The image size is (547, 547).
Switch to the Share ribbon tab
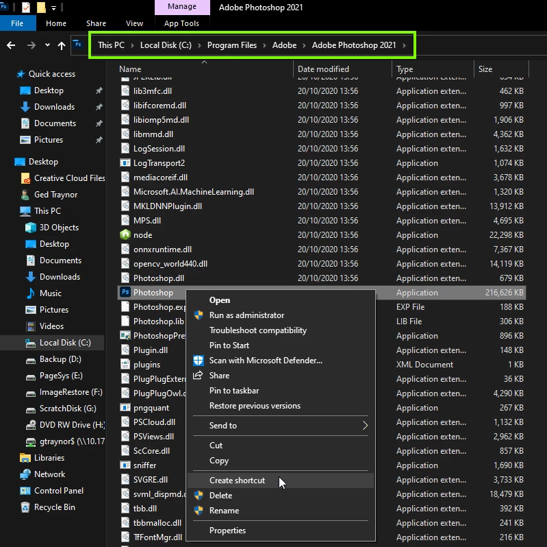96,23
